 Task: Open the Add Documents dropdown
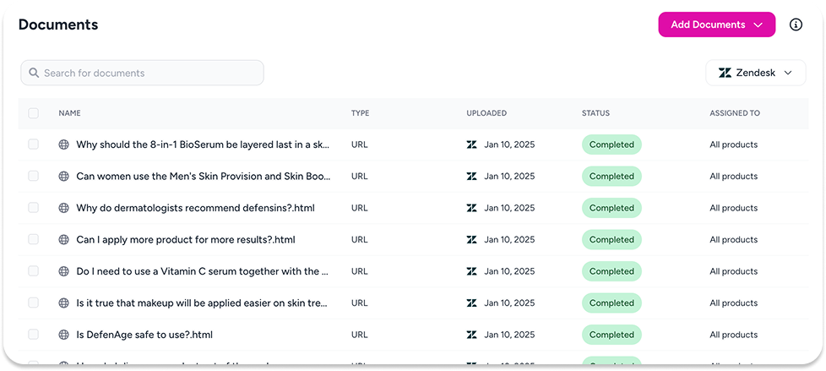716,25
